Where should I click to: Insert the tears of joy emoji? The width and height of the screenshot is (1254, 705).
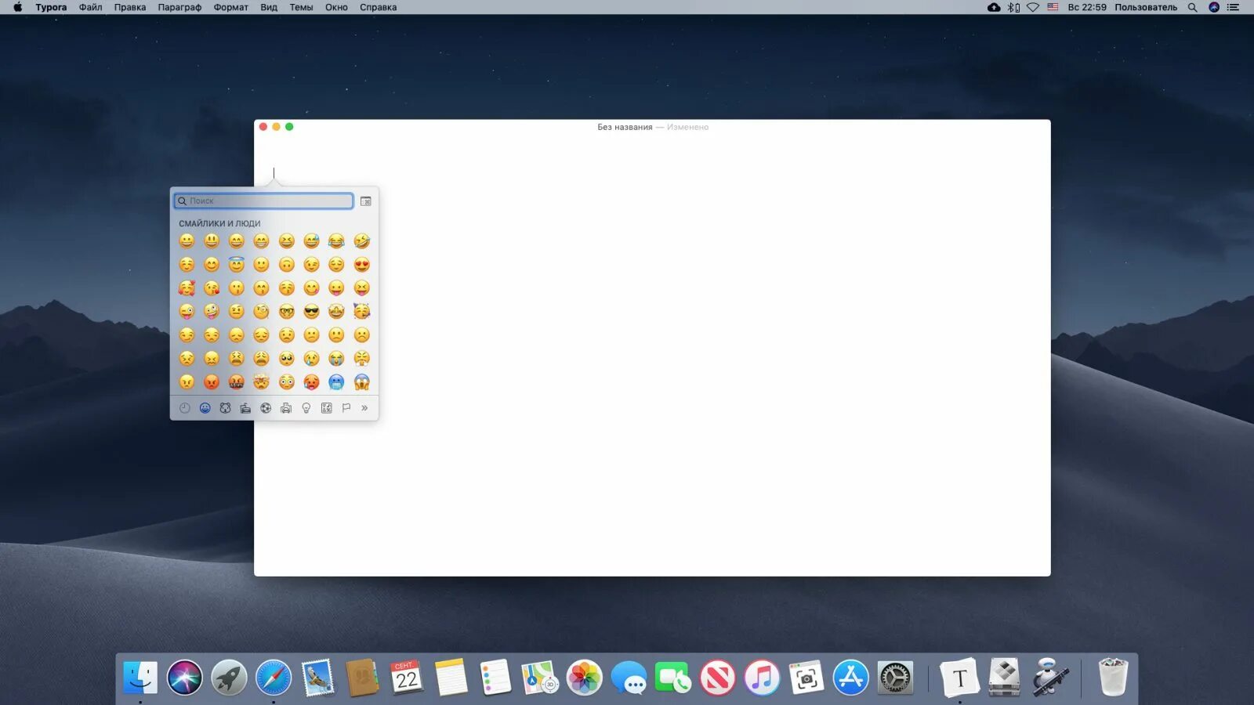coord(336,241)
